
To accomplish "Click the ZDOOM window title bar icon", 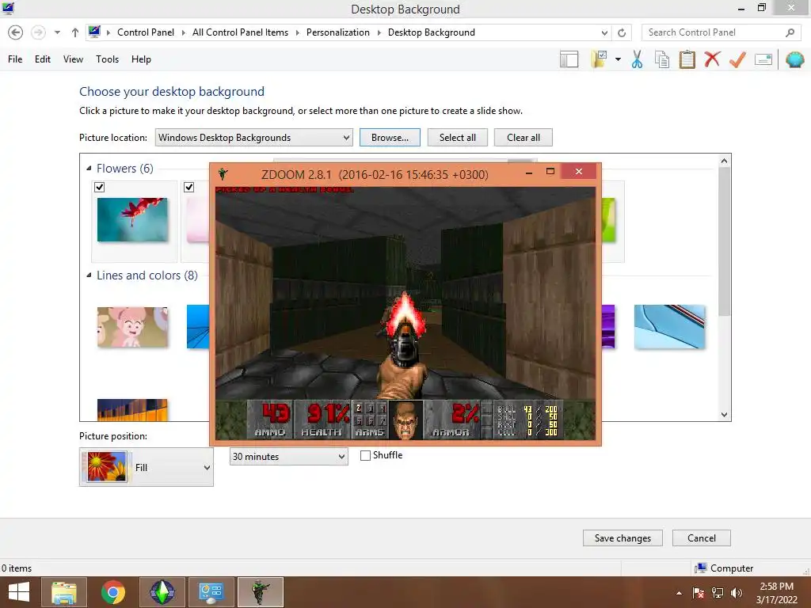I will point(223,173).
